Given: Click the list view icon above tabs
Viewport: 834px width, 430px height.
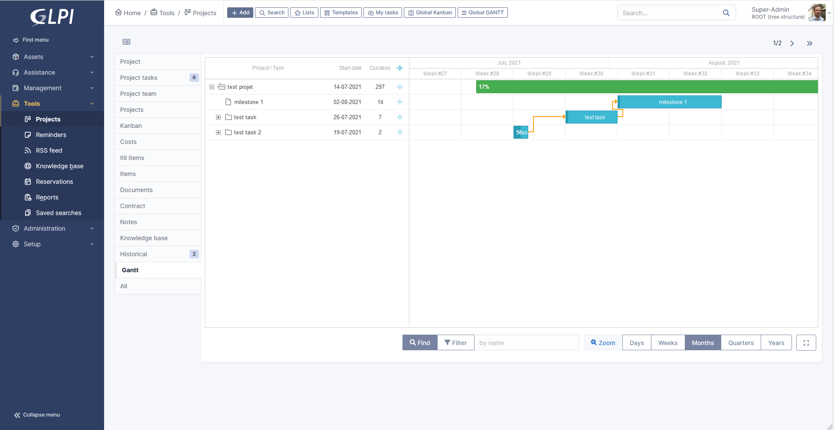Looking at the screenshot, I should [126, 42].
